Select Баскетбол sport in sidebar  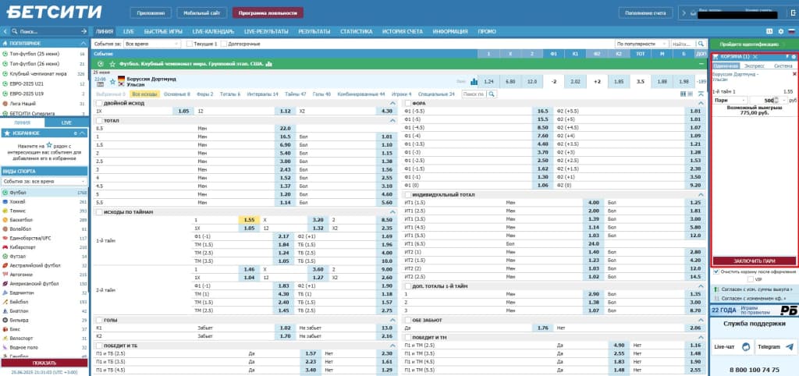44,220
